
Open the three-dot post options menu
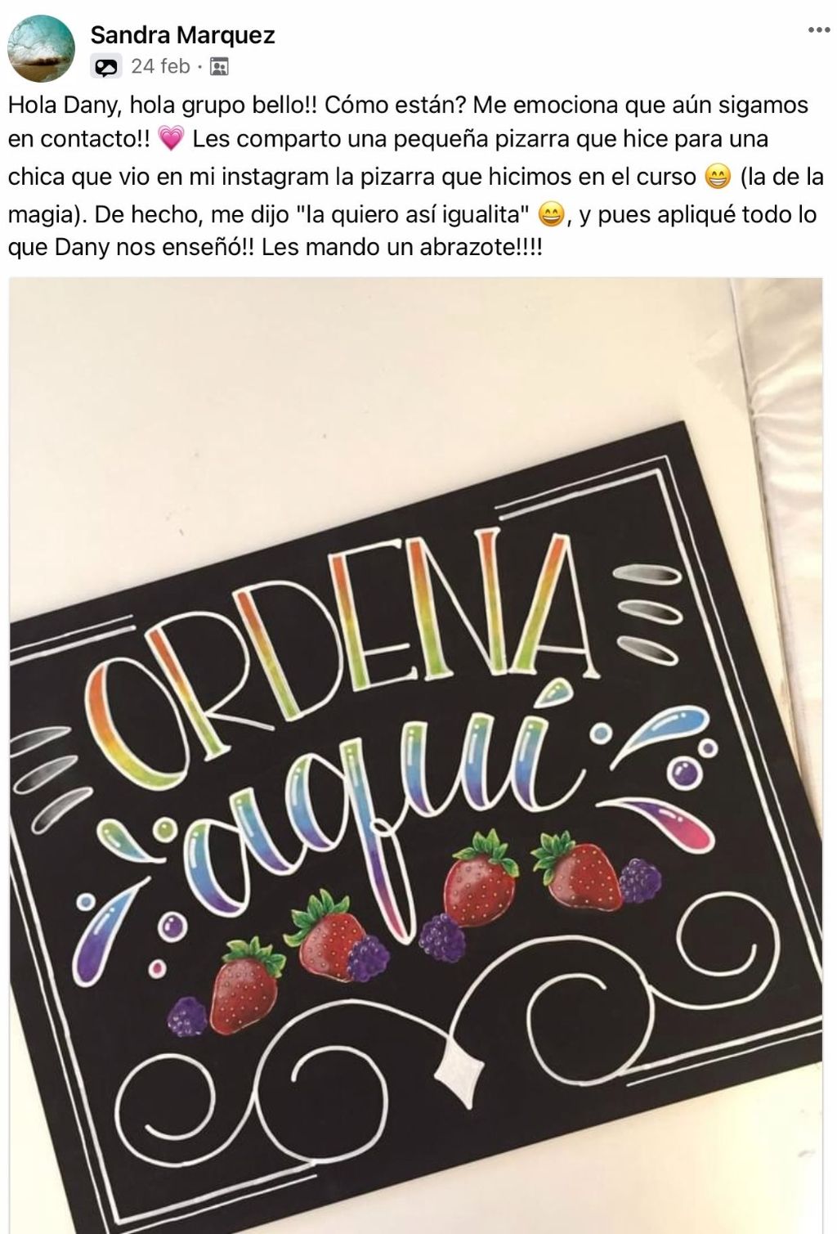818,30
